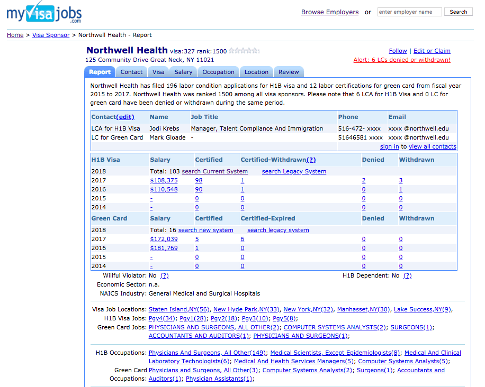This screenshot has height=387, width=485.
Task: Open 2017 H1B withdrawn count 3
Action: pos(401,180)
